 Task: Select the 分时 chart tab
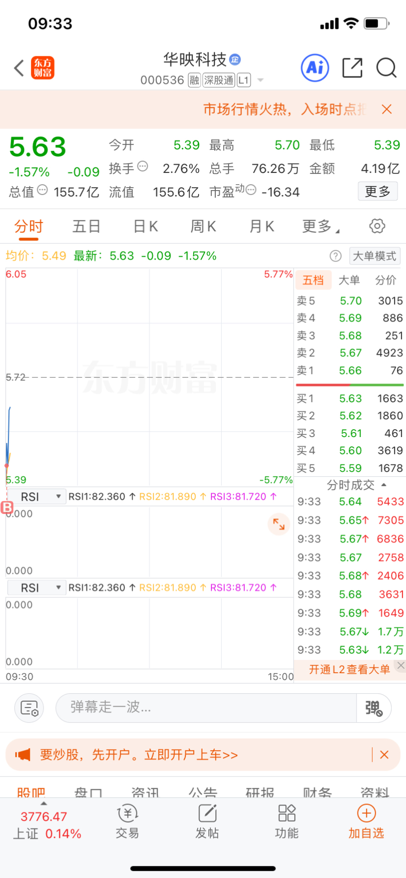(29, 226)
